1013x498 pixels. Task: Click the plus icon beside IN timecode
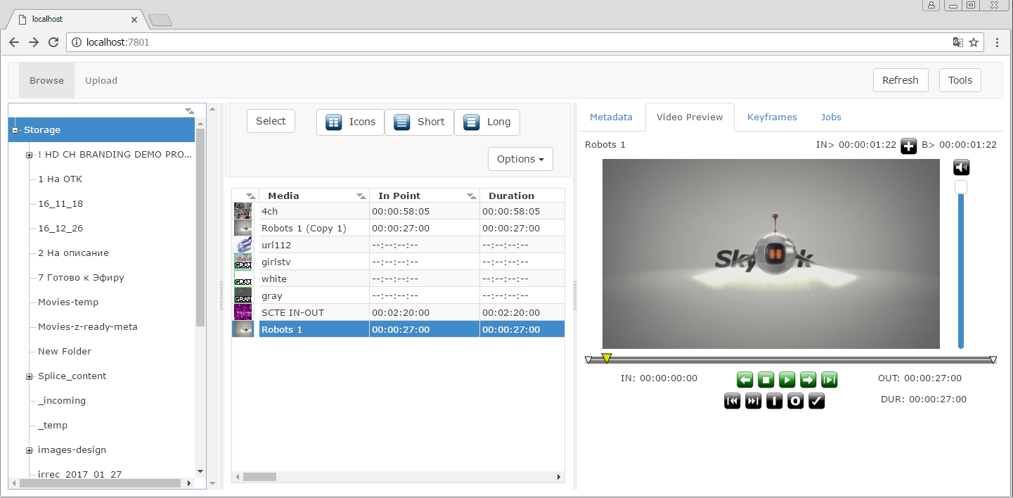[909, 146]
